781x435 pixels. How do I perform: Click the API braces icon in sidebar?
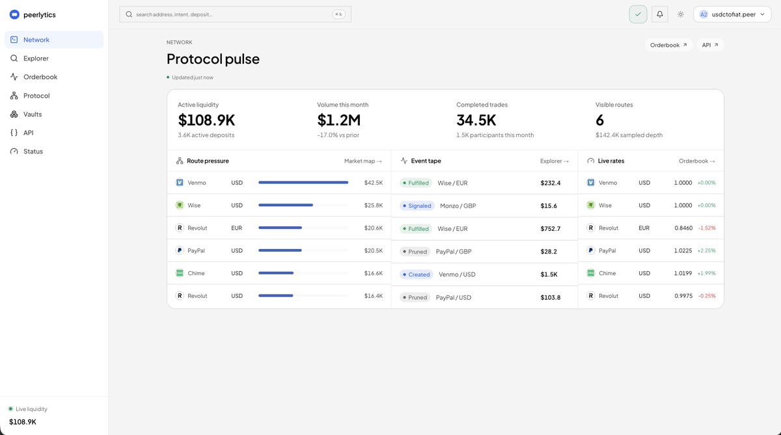coord(14,133)
